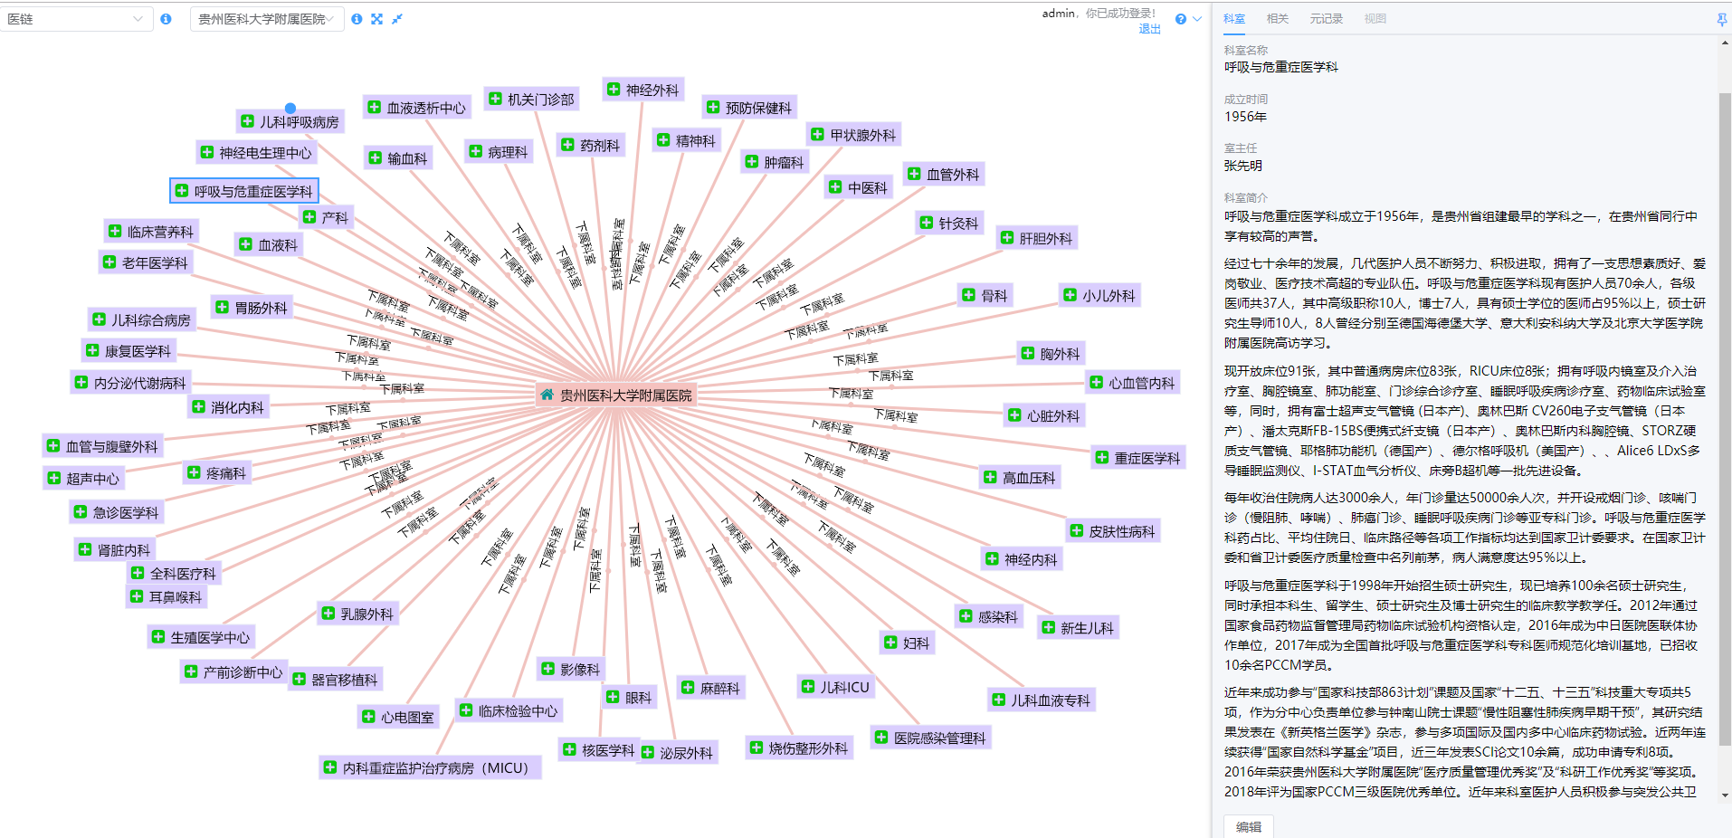Viewport: 1732px width, 838px height.
Task: Switch to the 相关 tab
Action: point(1277,19)
